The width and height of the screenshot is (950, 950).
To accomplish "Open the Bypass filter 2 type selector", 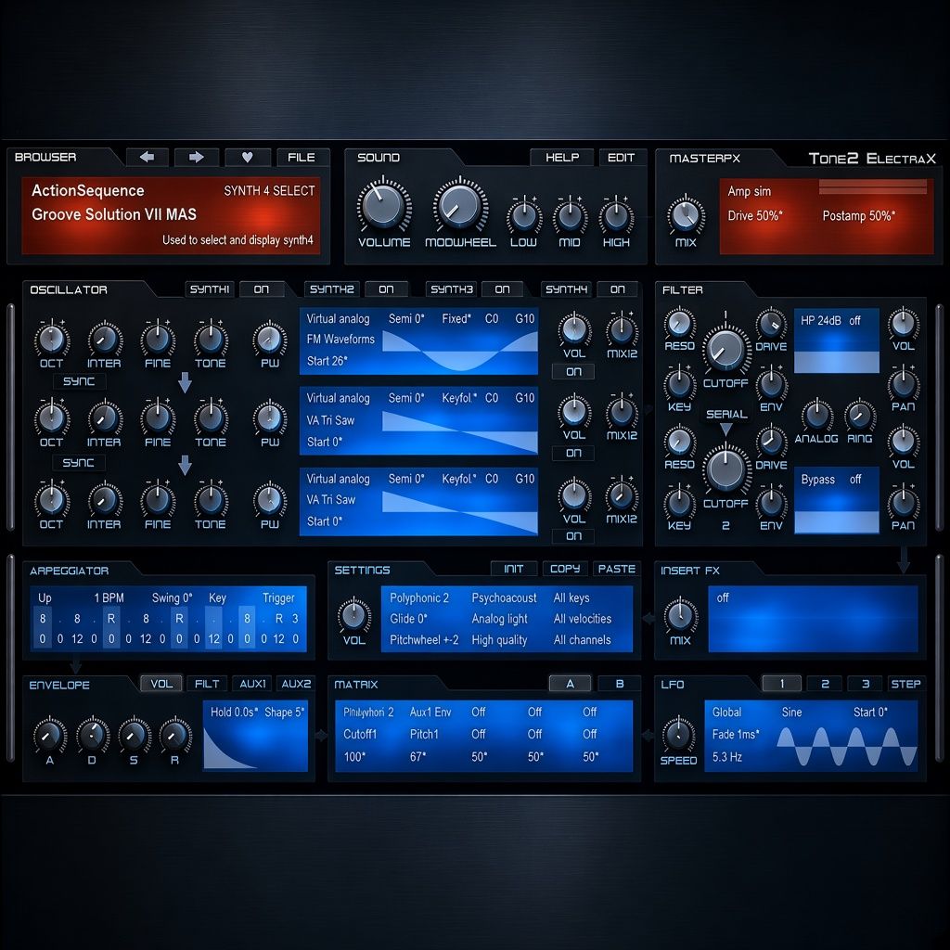I will [x=818, y=480].
